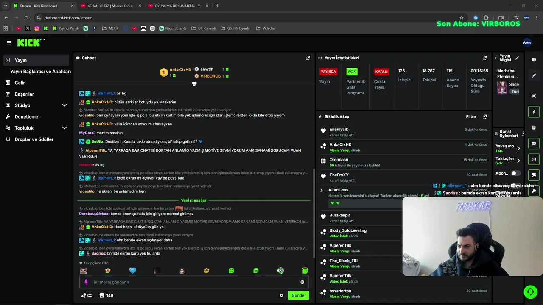The height and width of the screenshot is (305, 543).
Task: Click the purple microphone icon in message box
Action: (x=86, y=282)
